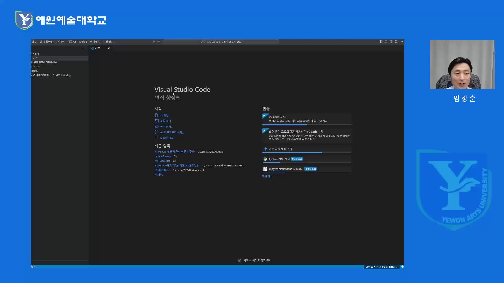Click the notification bell in status bar
Screen dimensions: 504x283
tap(402, 267)
